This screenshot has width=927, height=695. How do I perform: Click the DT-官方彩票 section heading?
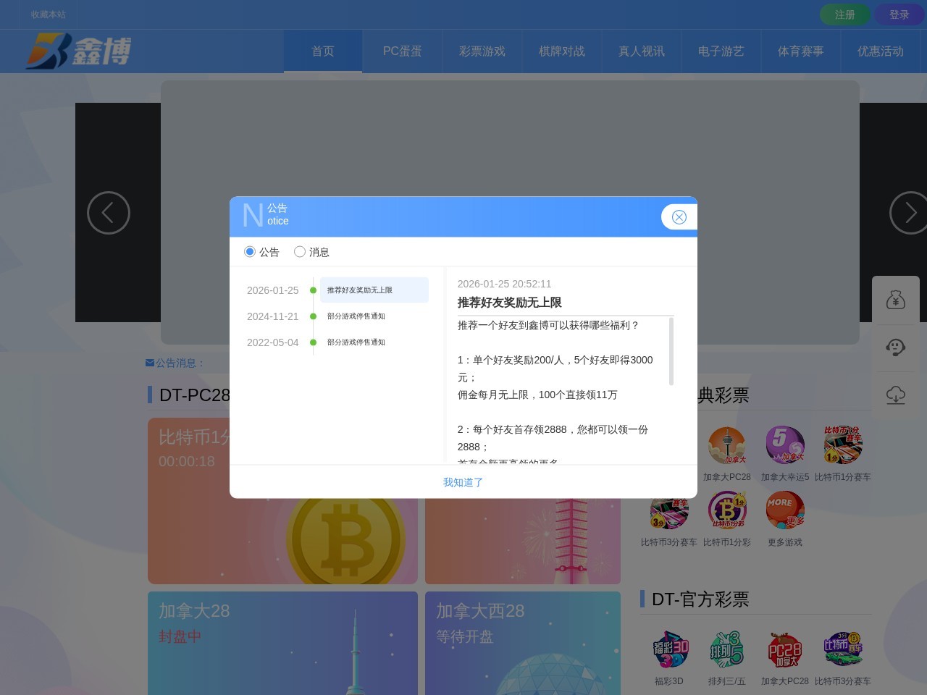point(700,599)
